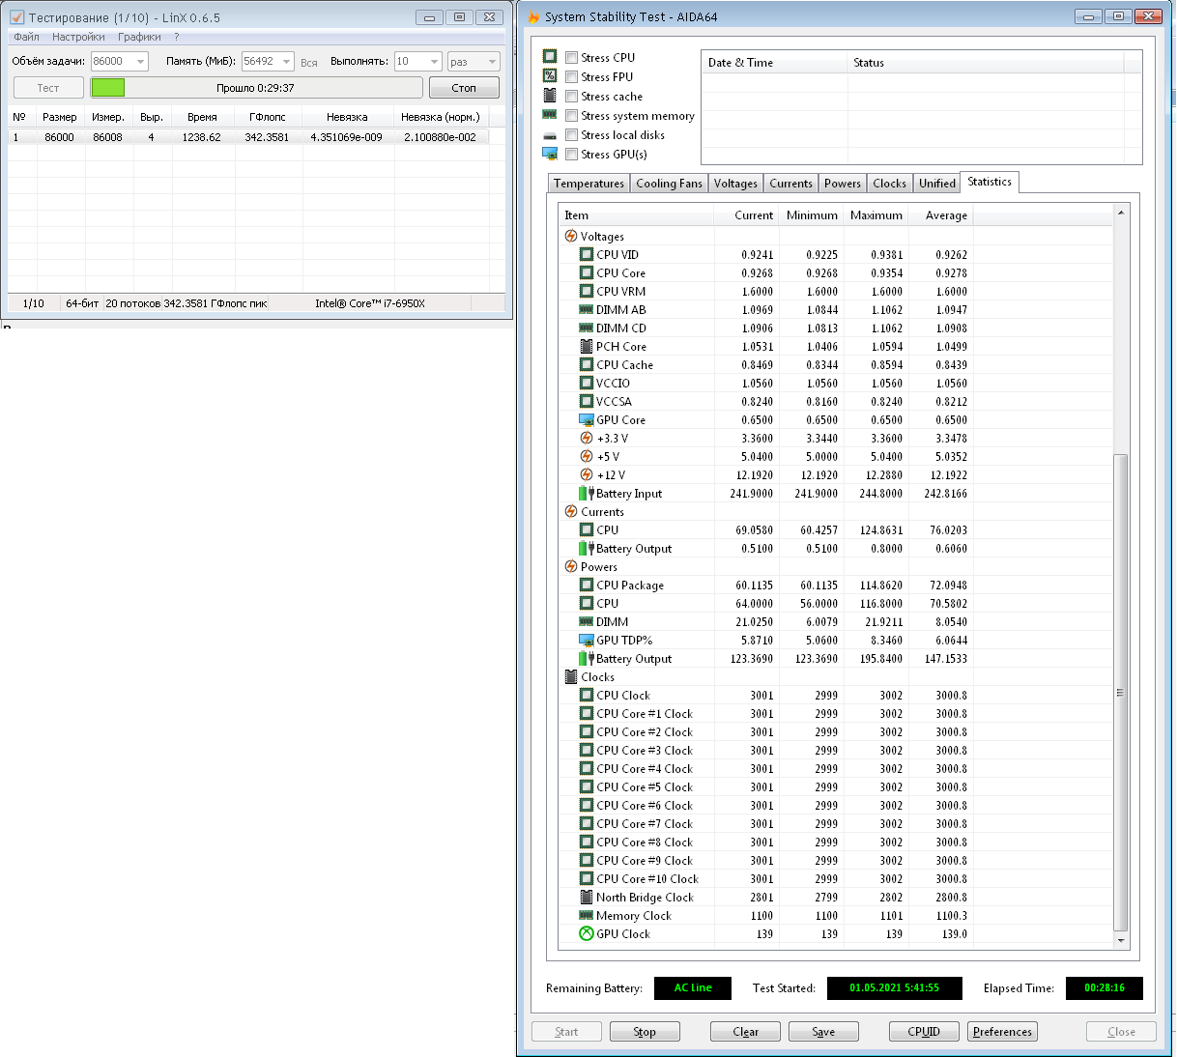Open the ? help menu in LinX
1177x1057 pixels.
click(177, 37)
